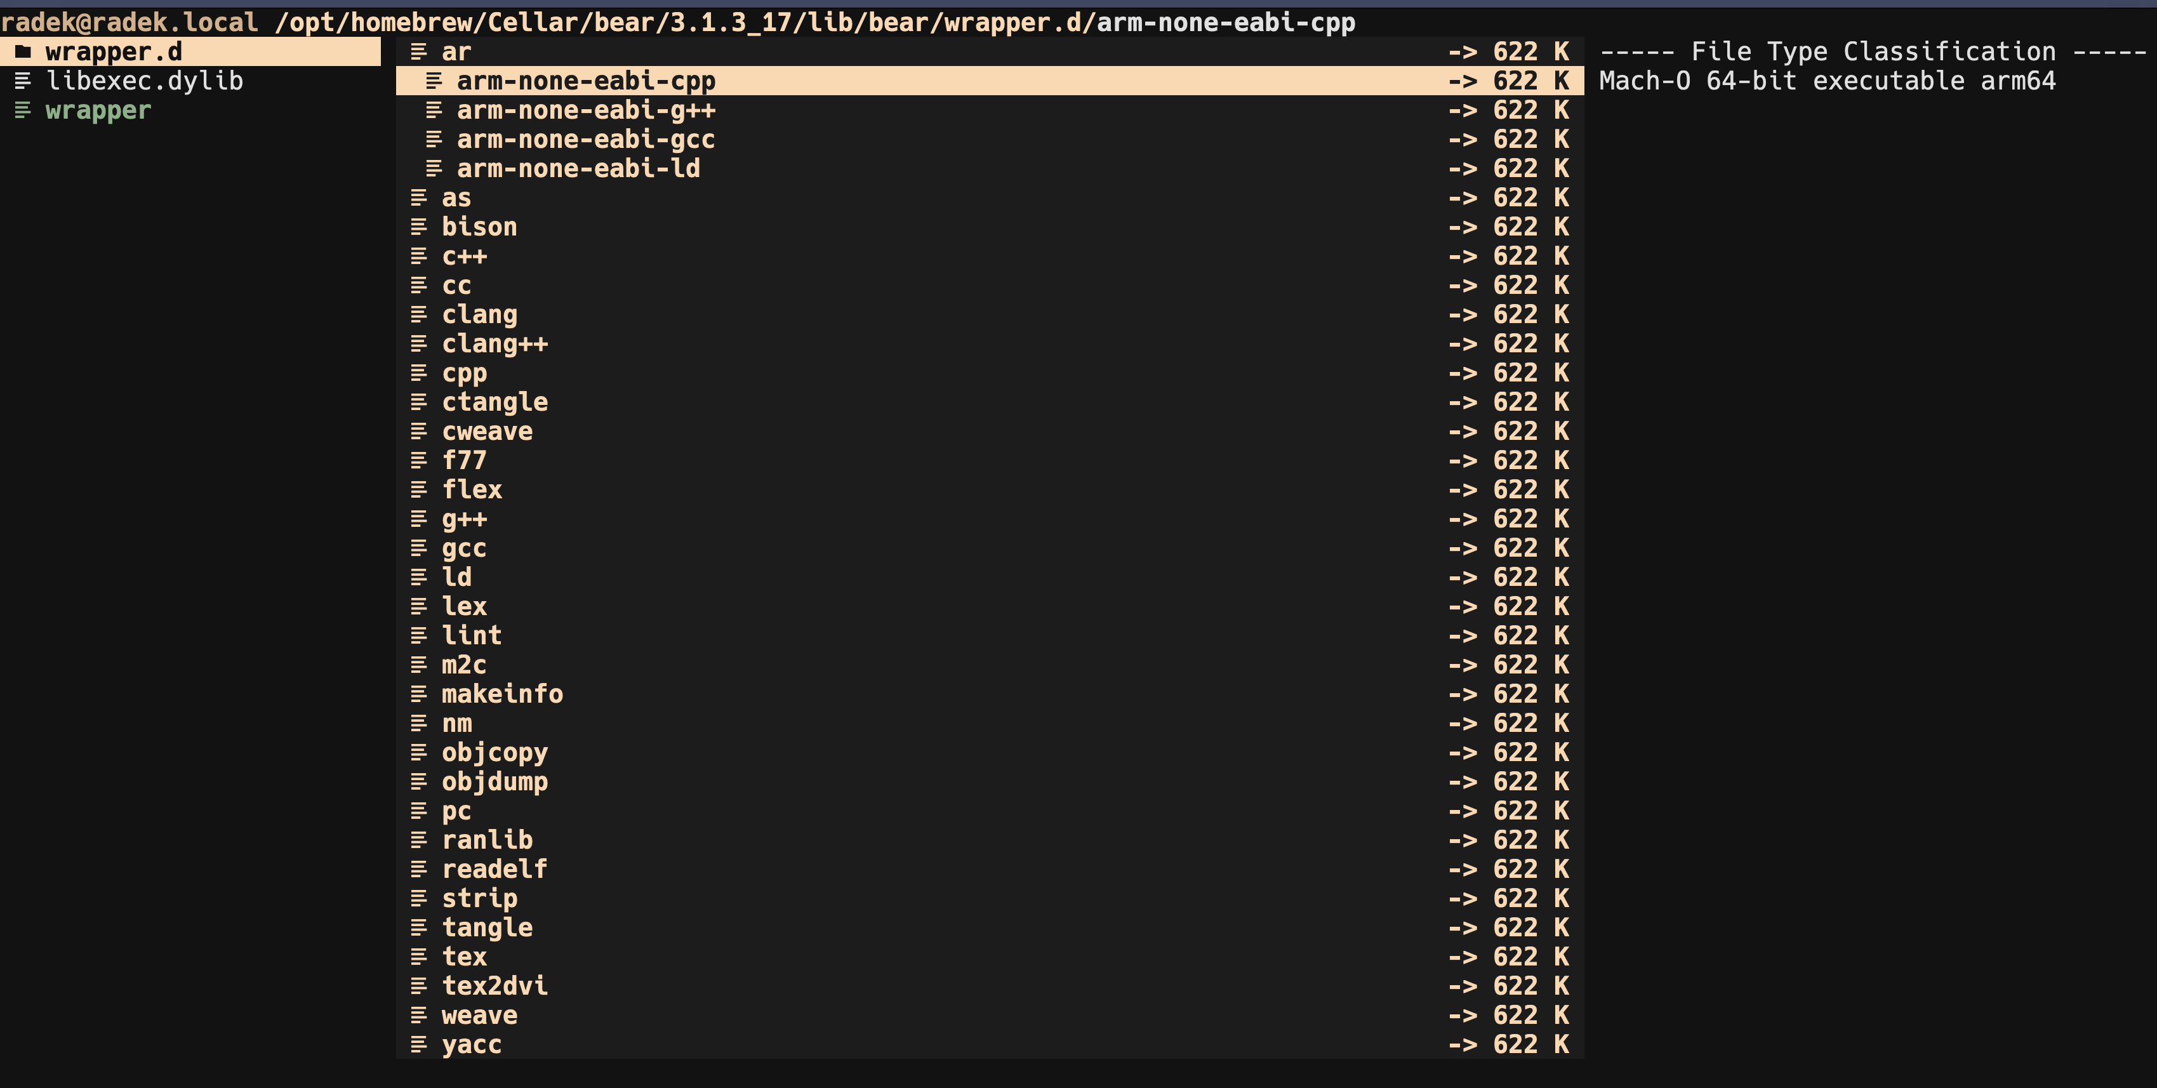2157x1088 pixels.
Task: Select the as file entry
Action: (456, 197)
